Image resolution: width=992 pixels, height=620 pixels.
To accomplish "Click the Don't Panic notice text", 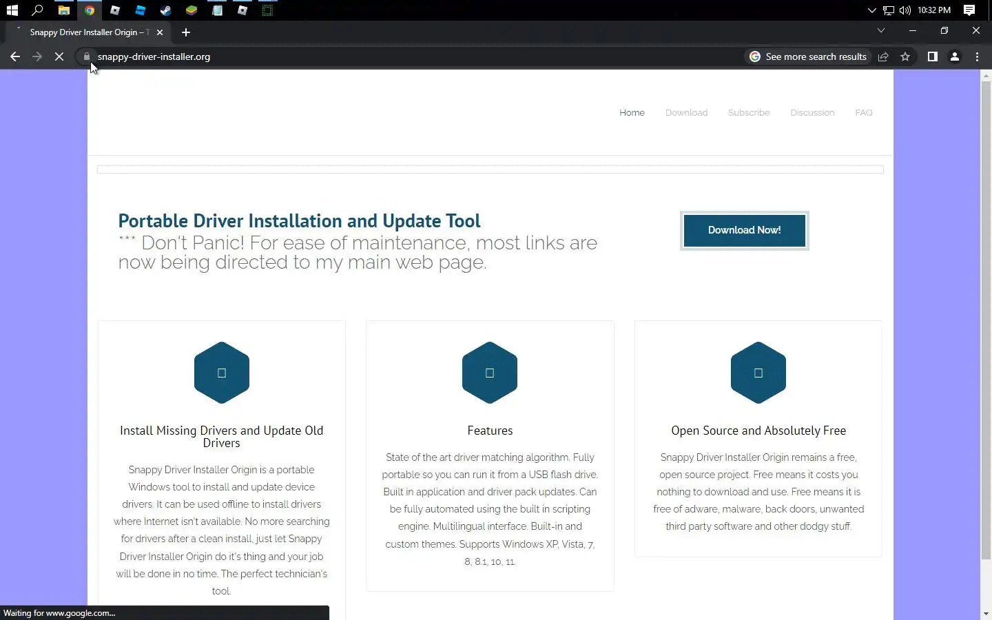I will (358, 252).
